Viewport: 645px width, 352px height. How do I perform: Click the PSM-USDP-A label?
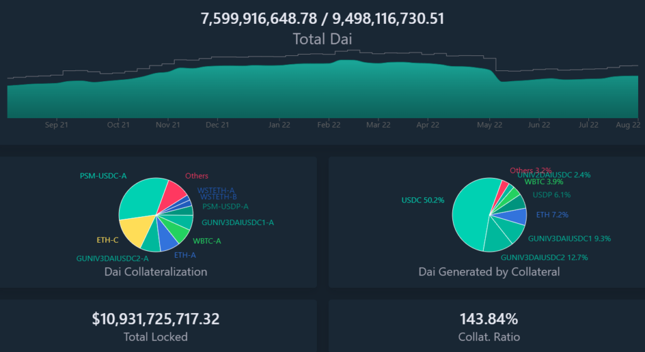225,206
